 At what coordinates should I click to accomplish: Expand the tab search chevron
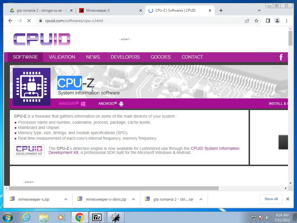point(259,10)
